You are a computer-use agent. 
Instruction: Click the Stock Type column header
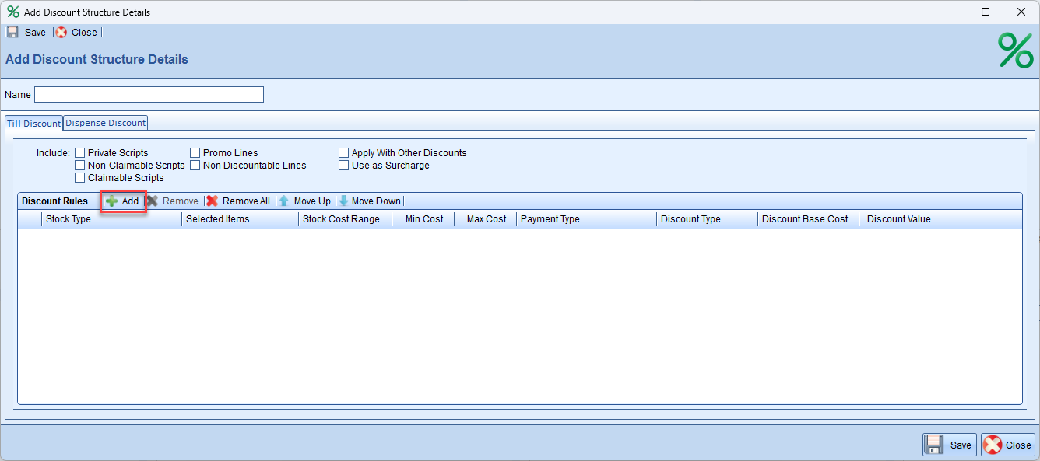pyautogui.click(x=69, y=219)
